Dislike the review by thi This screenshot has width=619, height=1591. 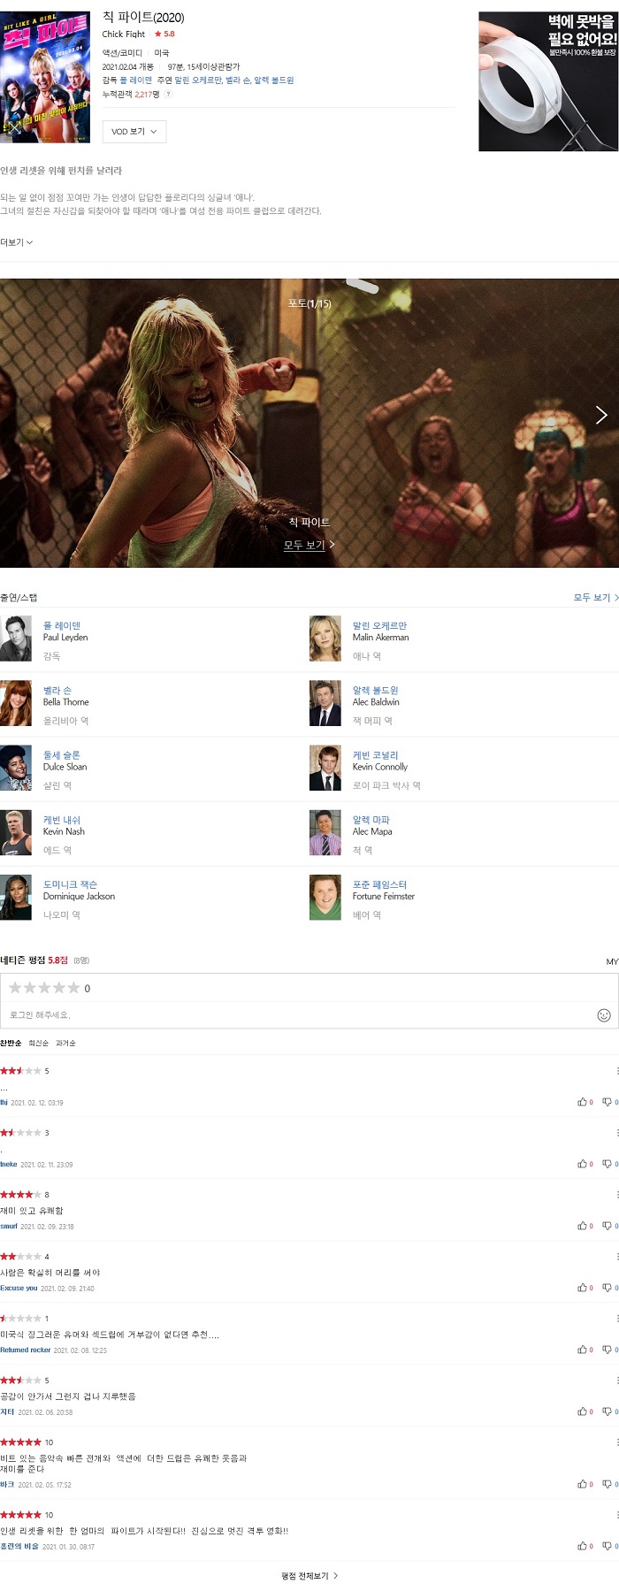[609, 1102]
